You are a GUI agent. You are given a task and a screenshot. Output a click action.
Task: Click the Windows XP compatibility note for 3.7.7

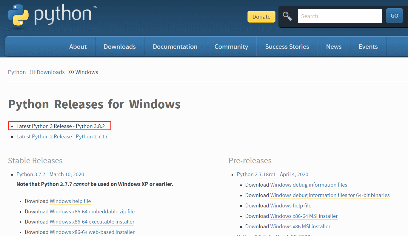pyautogui.click(x=95, y=184)
